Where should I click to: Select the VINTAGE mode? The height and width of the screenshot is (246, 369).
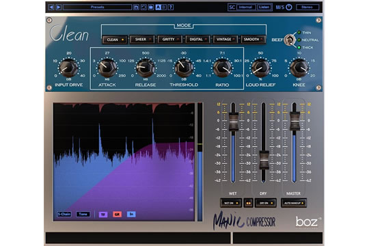pyautogui.click(x=225, y=40)
